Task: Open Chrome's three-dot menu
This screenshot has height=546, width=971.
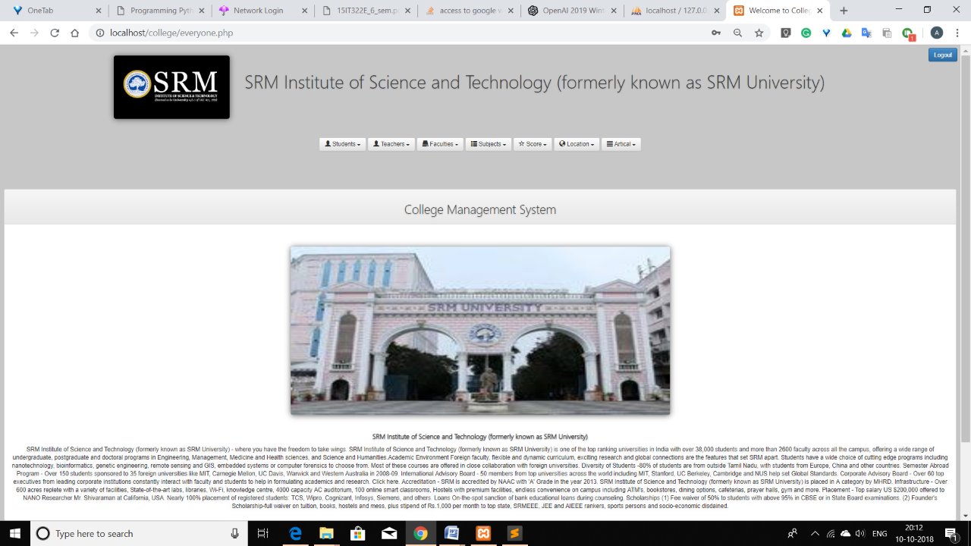Action: [x=957, y=33]
